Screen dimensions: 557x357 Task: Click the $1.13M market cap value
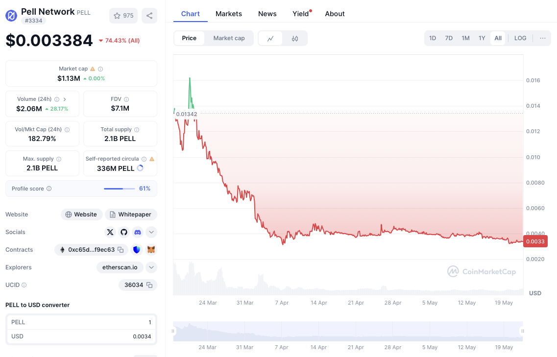(x=69, y=78)
